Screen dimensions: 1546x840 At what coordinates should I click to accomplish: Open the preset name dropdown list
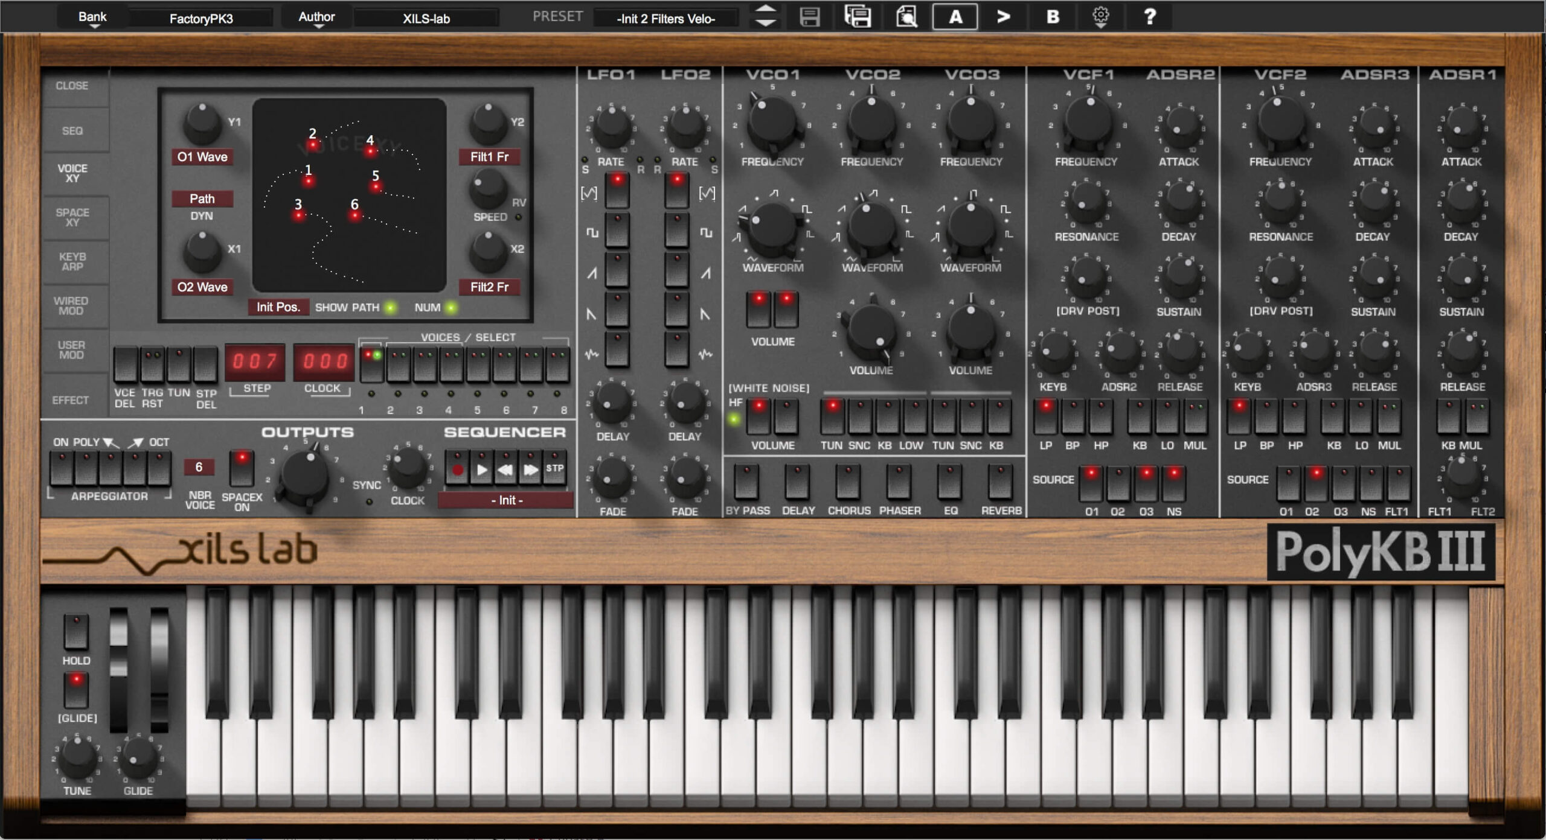coord(666,19)
